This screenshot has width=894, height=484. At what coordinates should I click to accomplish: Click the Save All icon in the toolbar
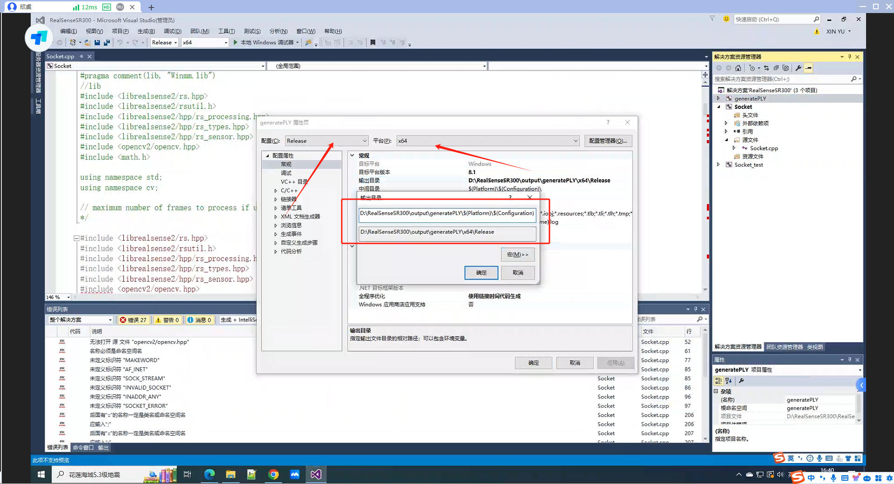(107, 42)
